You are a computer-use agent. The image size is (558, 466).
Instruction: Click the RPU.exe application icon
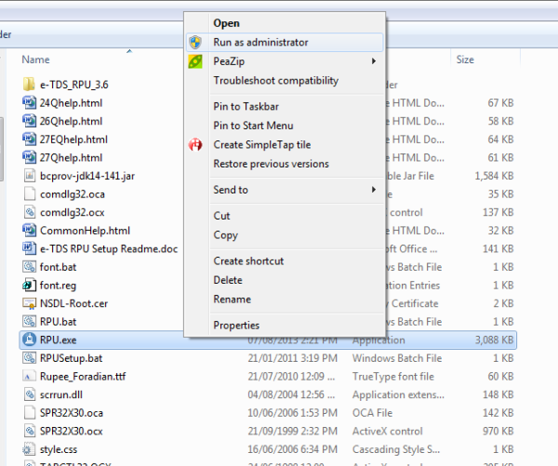coord(29,340)
